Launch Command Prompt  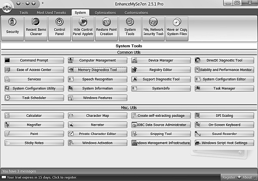[34, 60]
